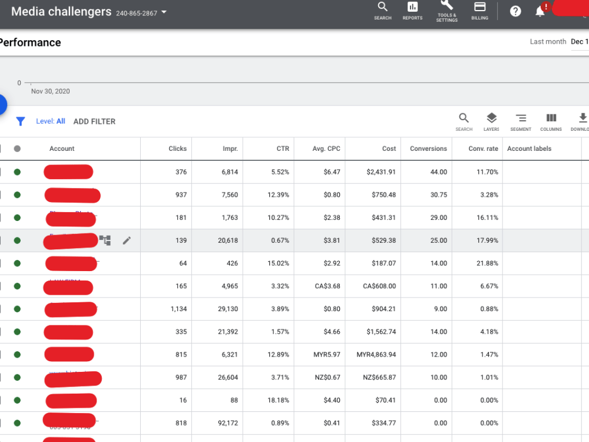Open Tools & Settings wrench icon
Screen dimensions: 589x442
446,11
